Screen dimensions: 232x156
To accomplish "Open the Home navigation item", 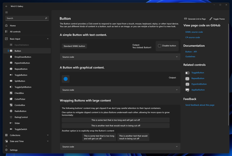I will (27, 26).
